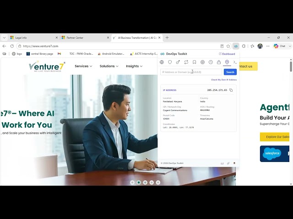This screenshot has height=219, width=293.
Task: Click the 'Cogent Communications' ISP value
Action: point(175,110)
